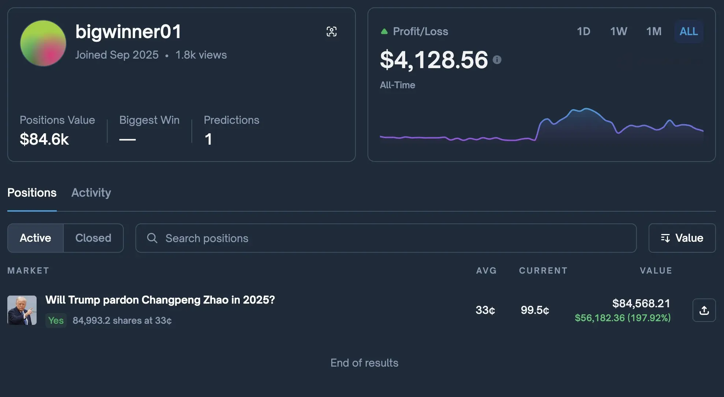The image size is (724, 397).
Task: Switch to the Activity tab
Action: tap(91, 193)
